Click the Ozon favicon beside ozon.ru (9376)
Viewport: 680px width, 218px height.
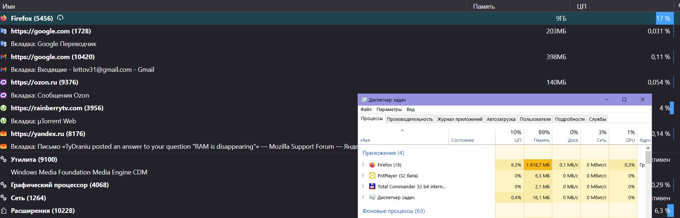tap(4, 82)
